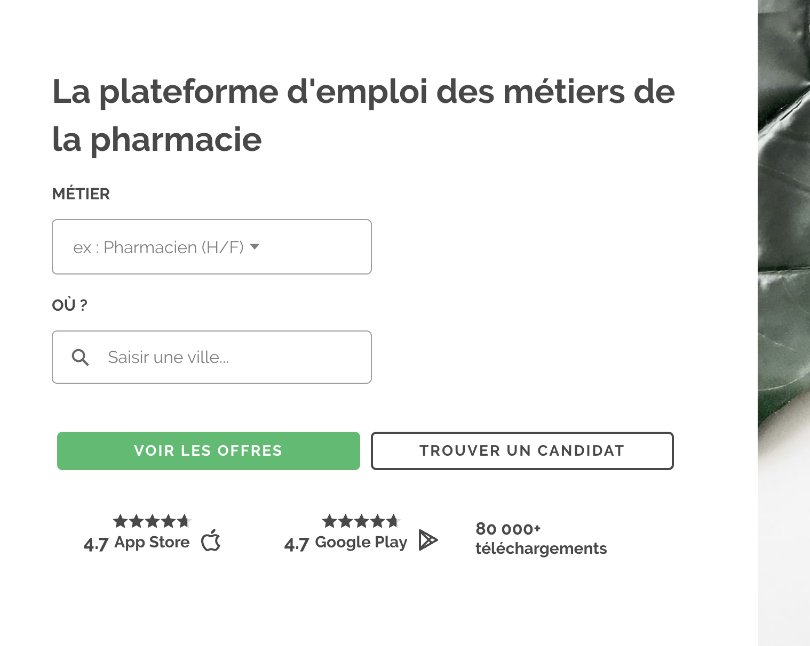This screenshot has height=646, width=810.
Task: Open the 4.7 Google Play rating link
Action: click(361, 534)
